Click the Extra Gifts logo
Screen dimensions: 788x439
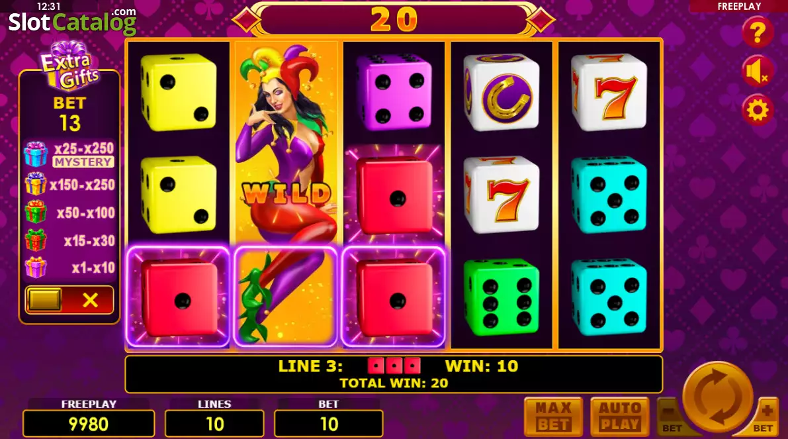[x=69, y=66]
